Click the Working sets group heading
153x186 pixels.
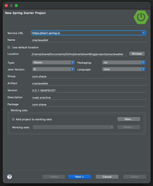19,110
